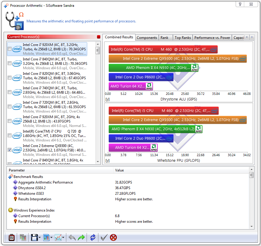The height and width of the screenshot is (246, 261).
Task: Click processor list scrollbar down arrow
Action: pos(98,162)
